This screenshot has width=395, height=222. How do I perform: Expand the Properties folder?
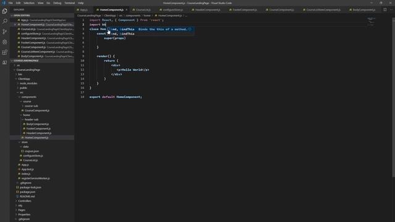[24, 215]
